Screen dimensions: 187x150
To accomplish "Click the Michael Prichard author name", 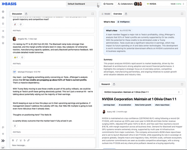I will (x=25, y=72).
